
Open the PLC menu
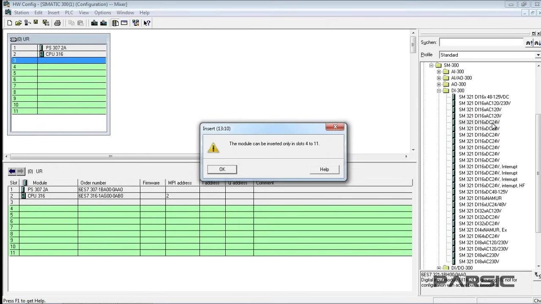pyautogui.click(x=69, y=13)
